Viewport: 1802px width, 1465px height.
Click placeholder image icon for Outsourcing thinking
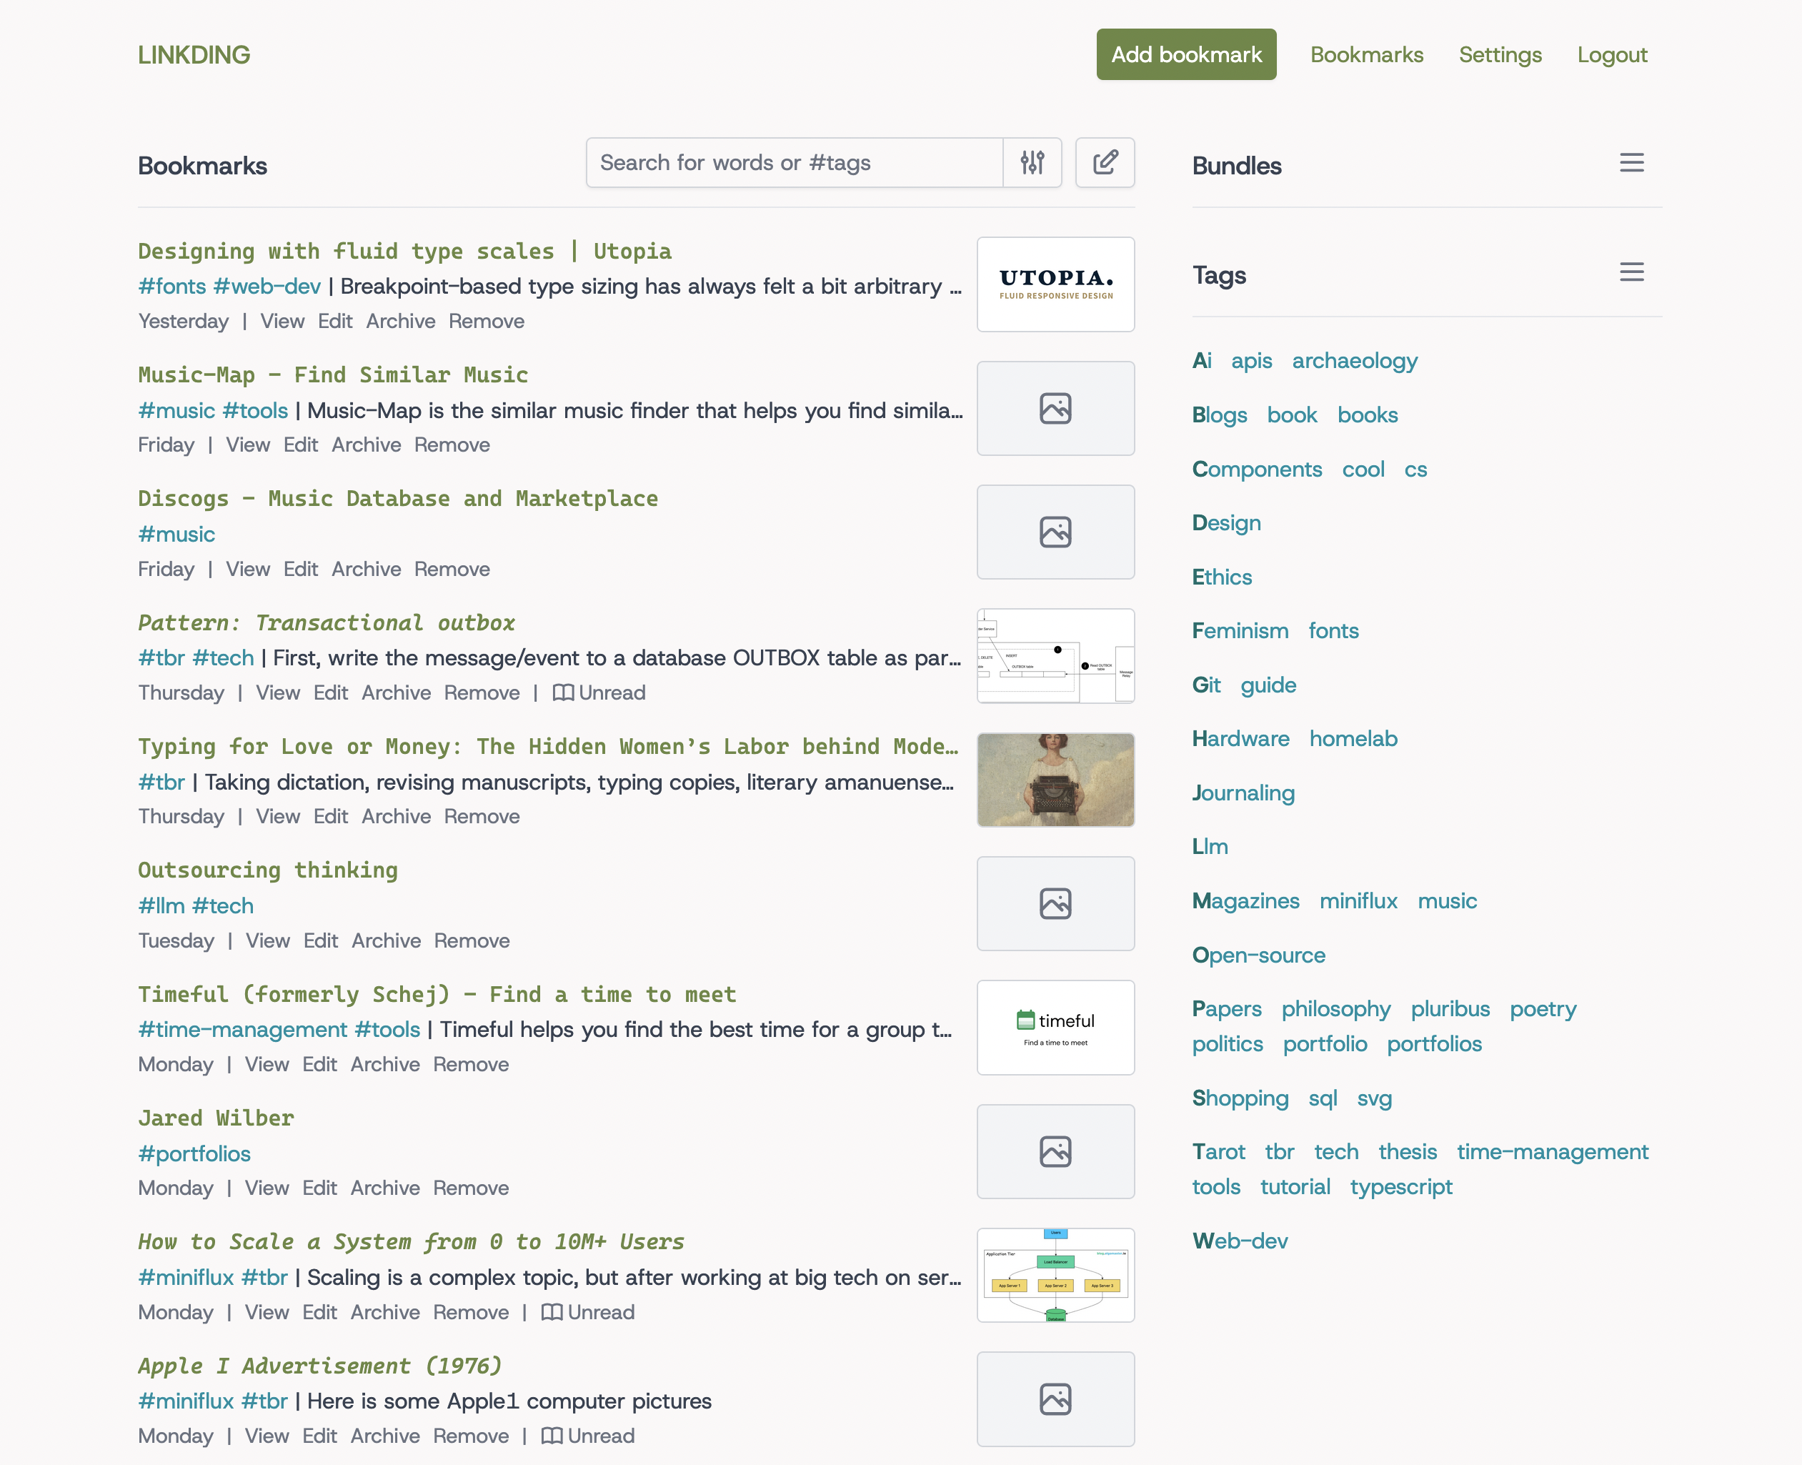pyautogui.click(x=1055, y=904)
